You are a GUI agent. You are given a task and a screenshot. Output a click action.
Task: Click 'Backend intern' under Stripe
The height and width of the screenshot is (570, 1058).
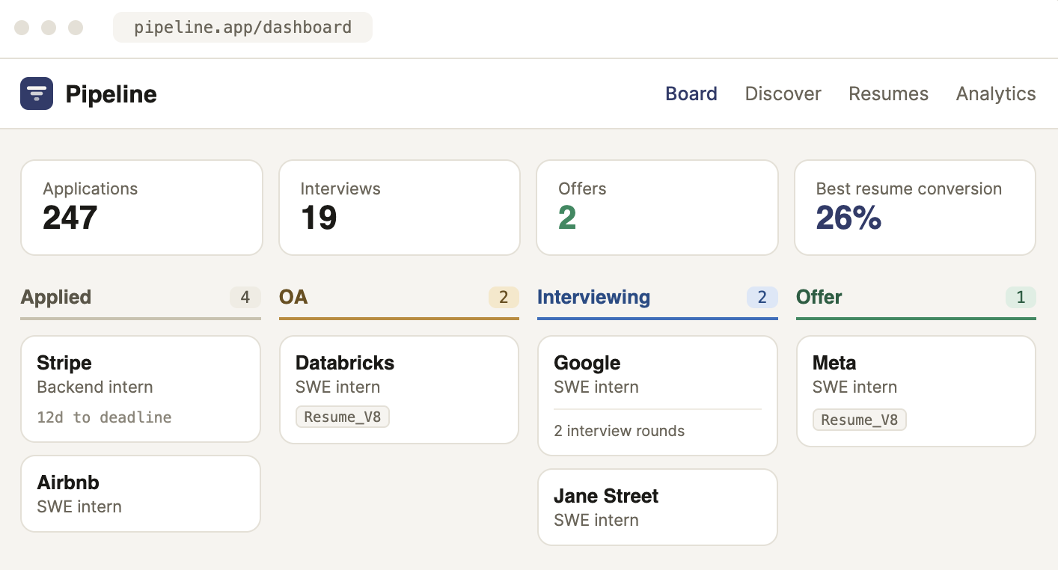click(x=95, y=387)
